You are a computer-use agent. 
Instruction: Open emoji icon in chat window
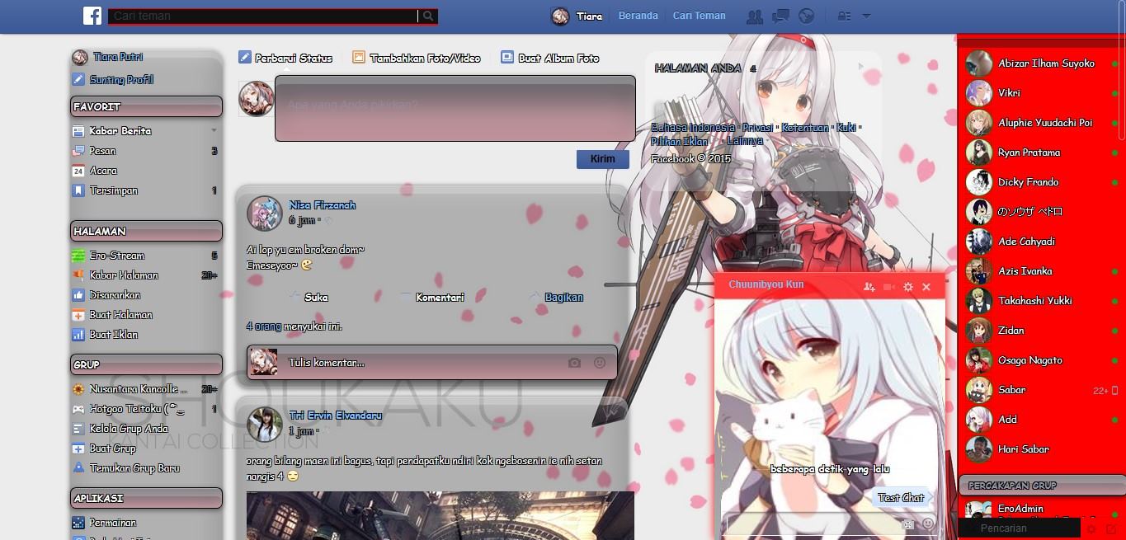pos(928,524)
